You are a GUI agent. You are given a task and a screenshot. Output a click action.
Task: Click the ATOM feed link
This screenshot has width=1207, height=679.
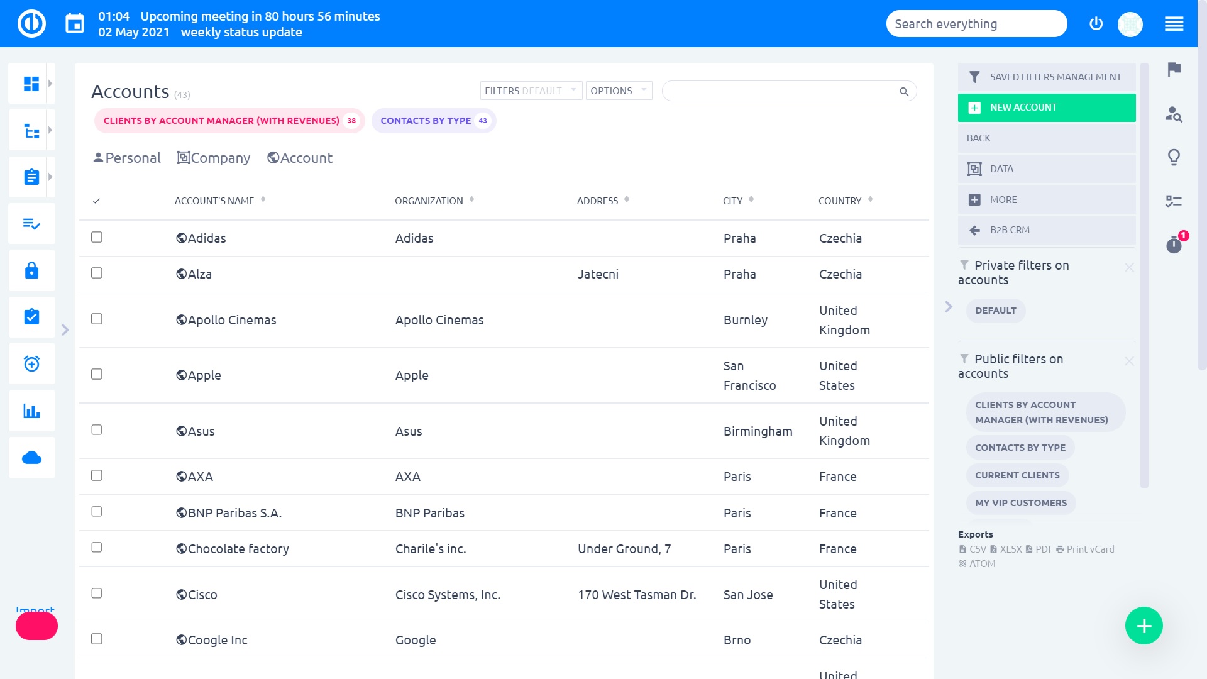(x=977, y=563)
